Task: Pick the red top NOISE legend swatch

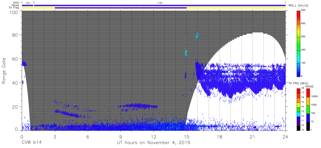Action: (x=308, y=93)
